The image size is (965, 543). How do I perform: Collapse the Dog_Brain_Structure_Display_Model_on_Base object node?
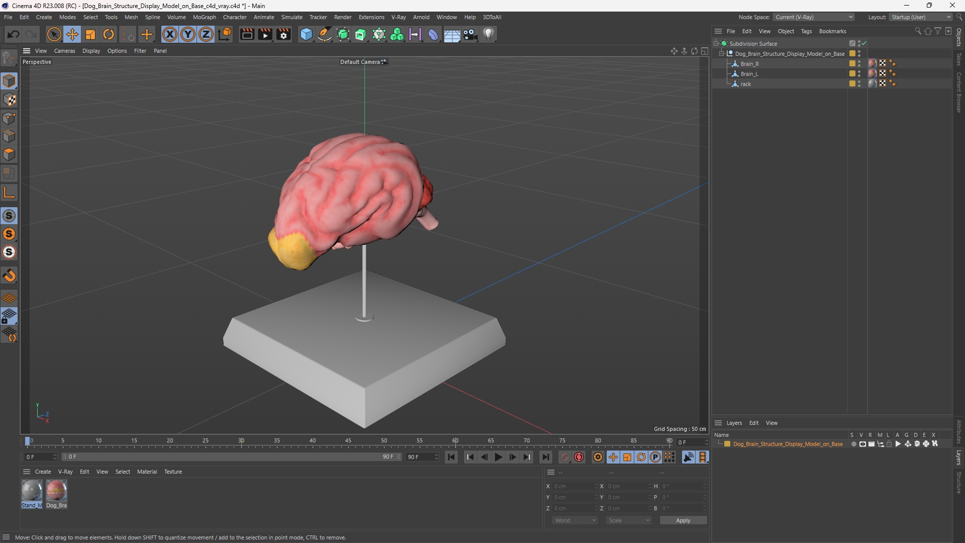pos(722,54)
